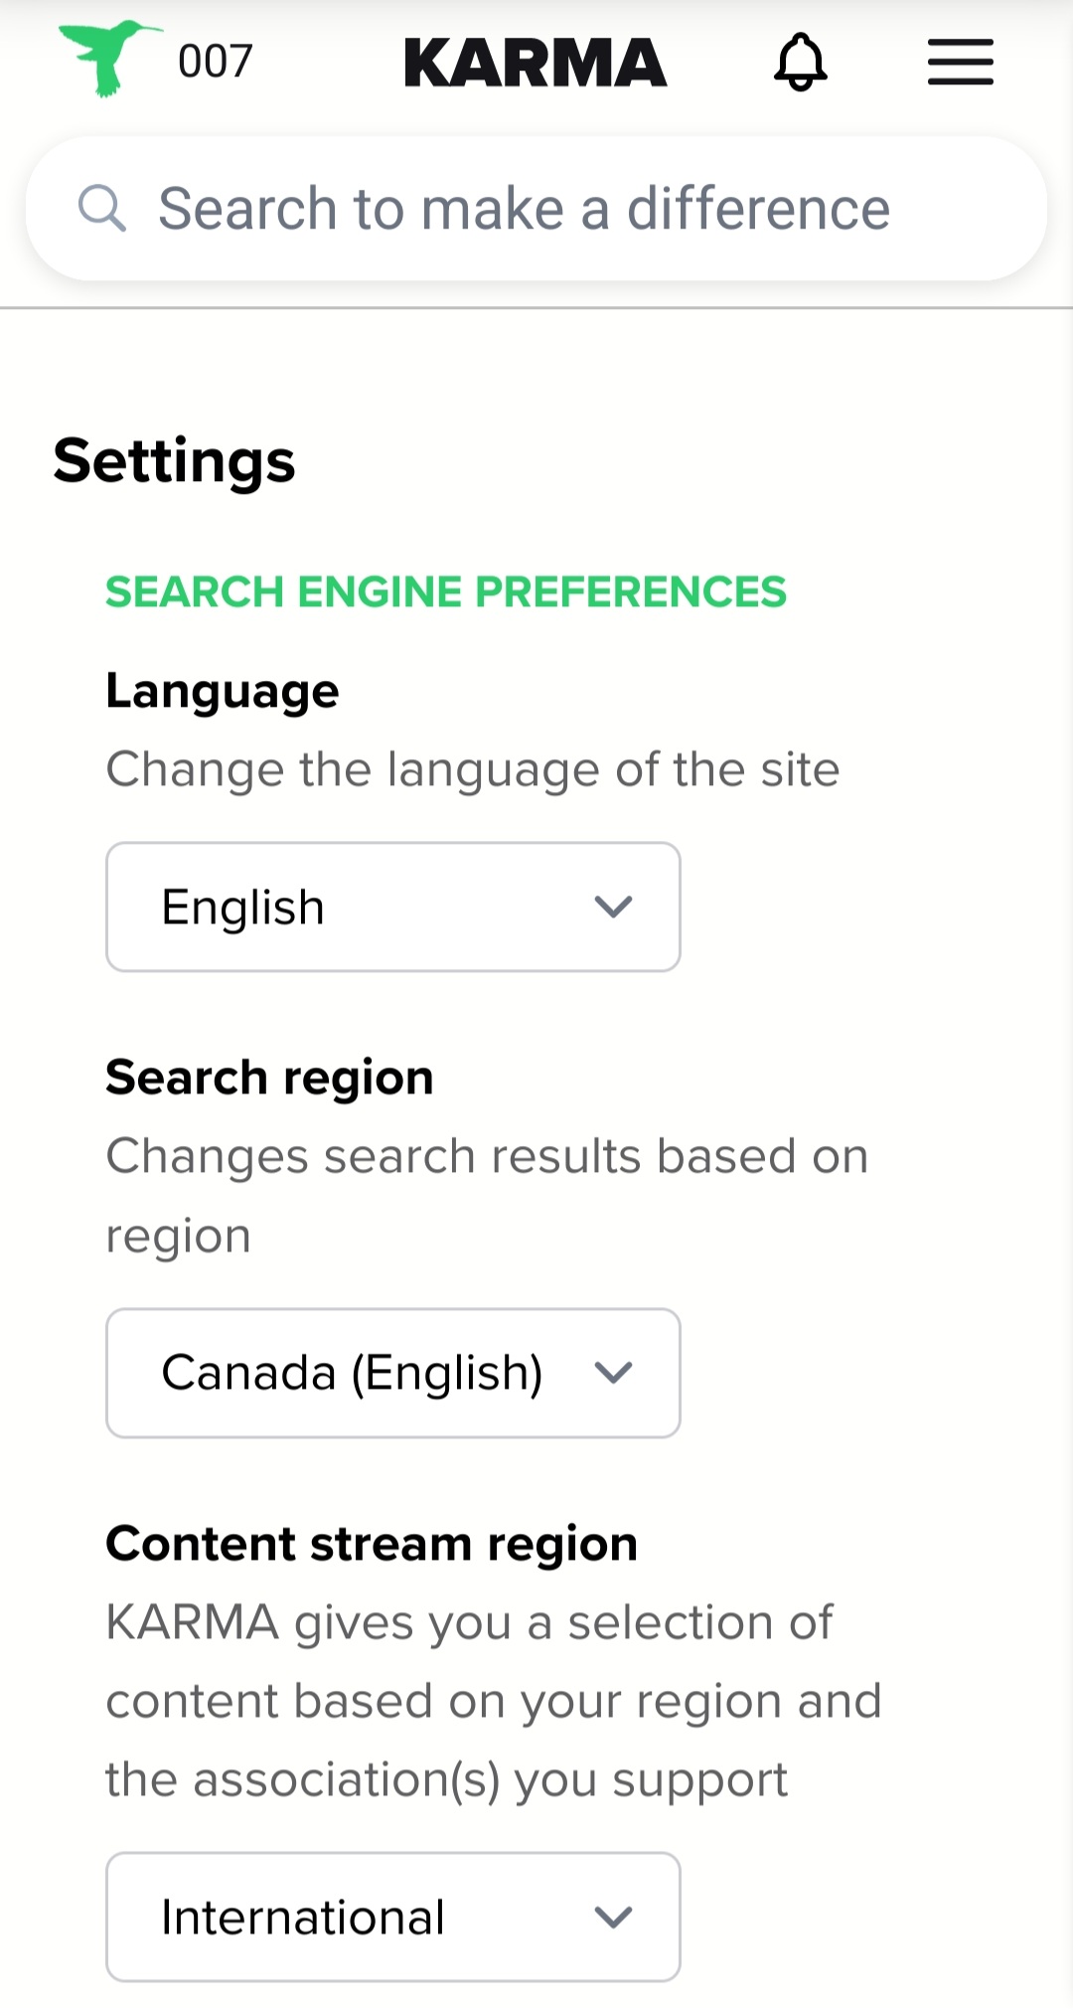Click the green hummingbird logo icon

pyautogui.click(x=107, y=58)
